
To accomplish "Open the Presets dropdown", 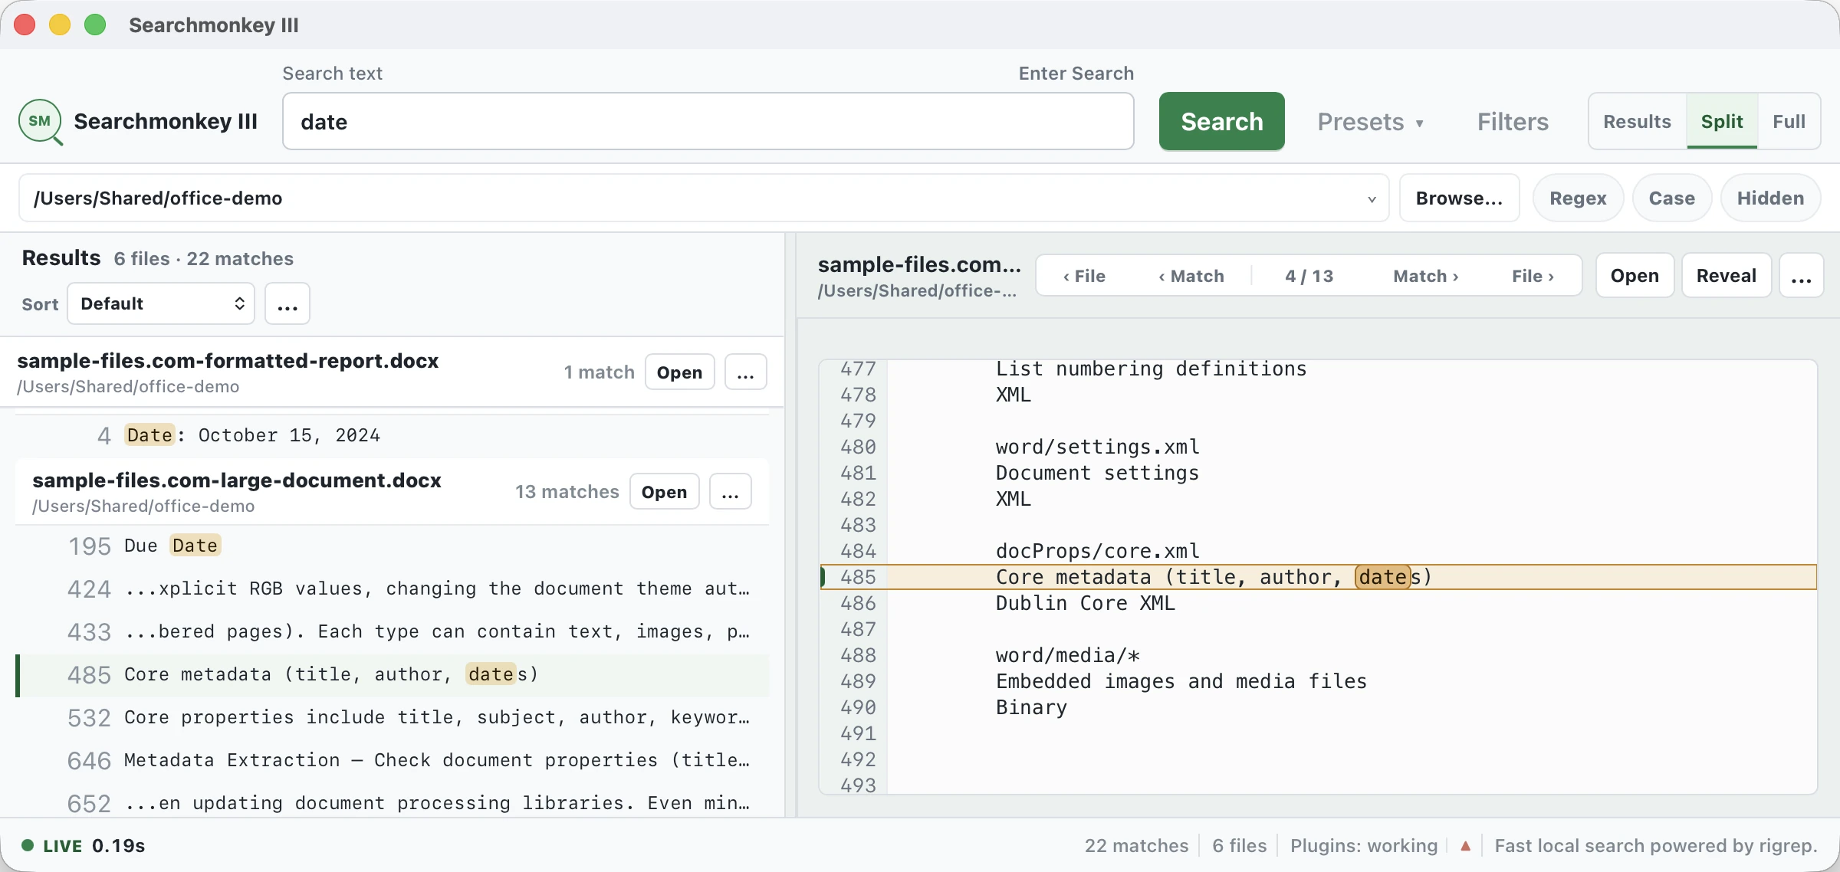I will click(x=1370, y=122).
